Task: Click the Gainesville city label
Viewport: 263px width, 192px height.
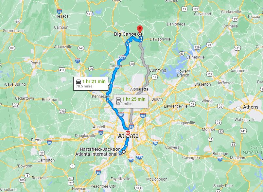Action: click(195, 57)
